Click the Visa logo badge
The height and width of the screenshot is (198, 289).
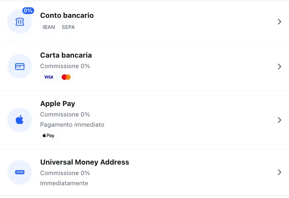(x=49, y=77)
